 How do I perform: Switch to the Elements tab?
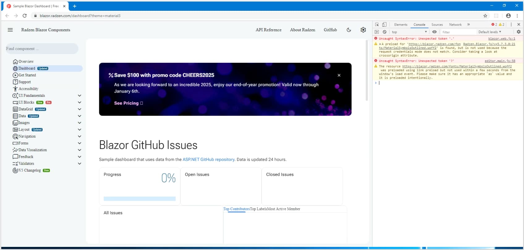pyautogui.click(x=401, y=24)
